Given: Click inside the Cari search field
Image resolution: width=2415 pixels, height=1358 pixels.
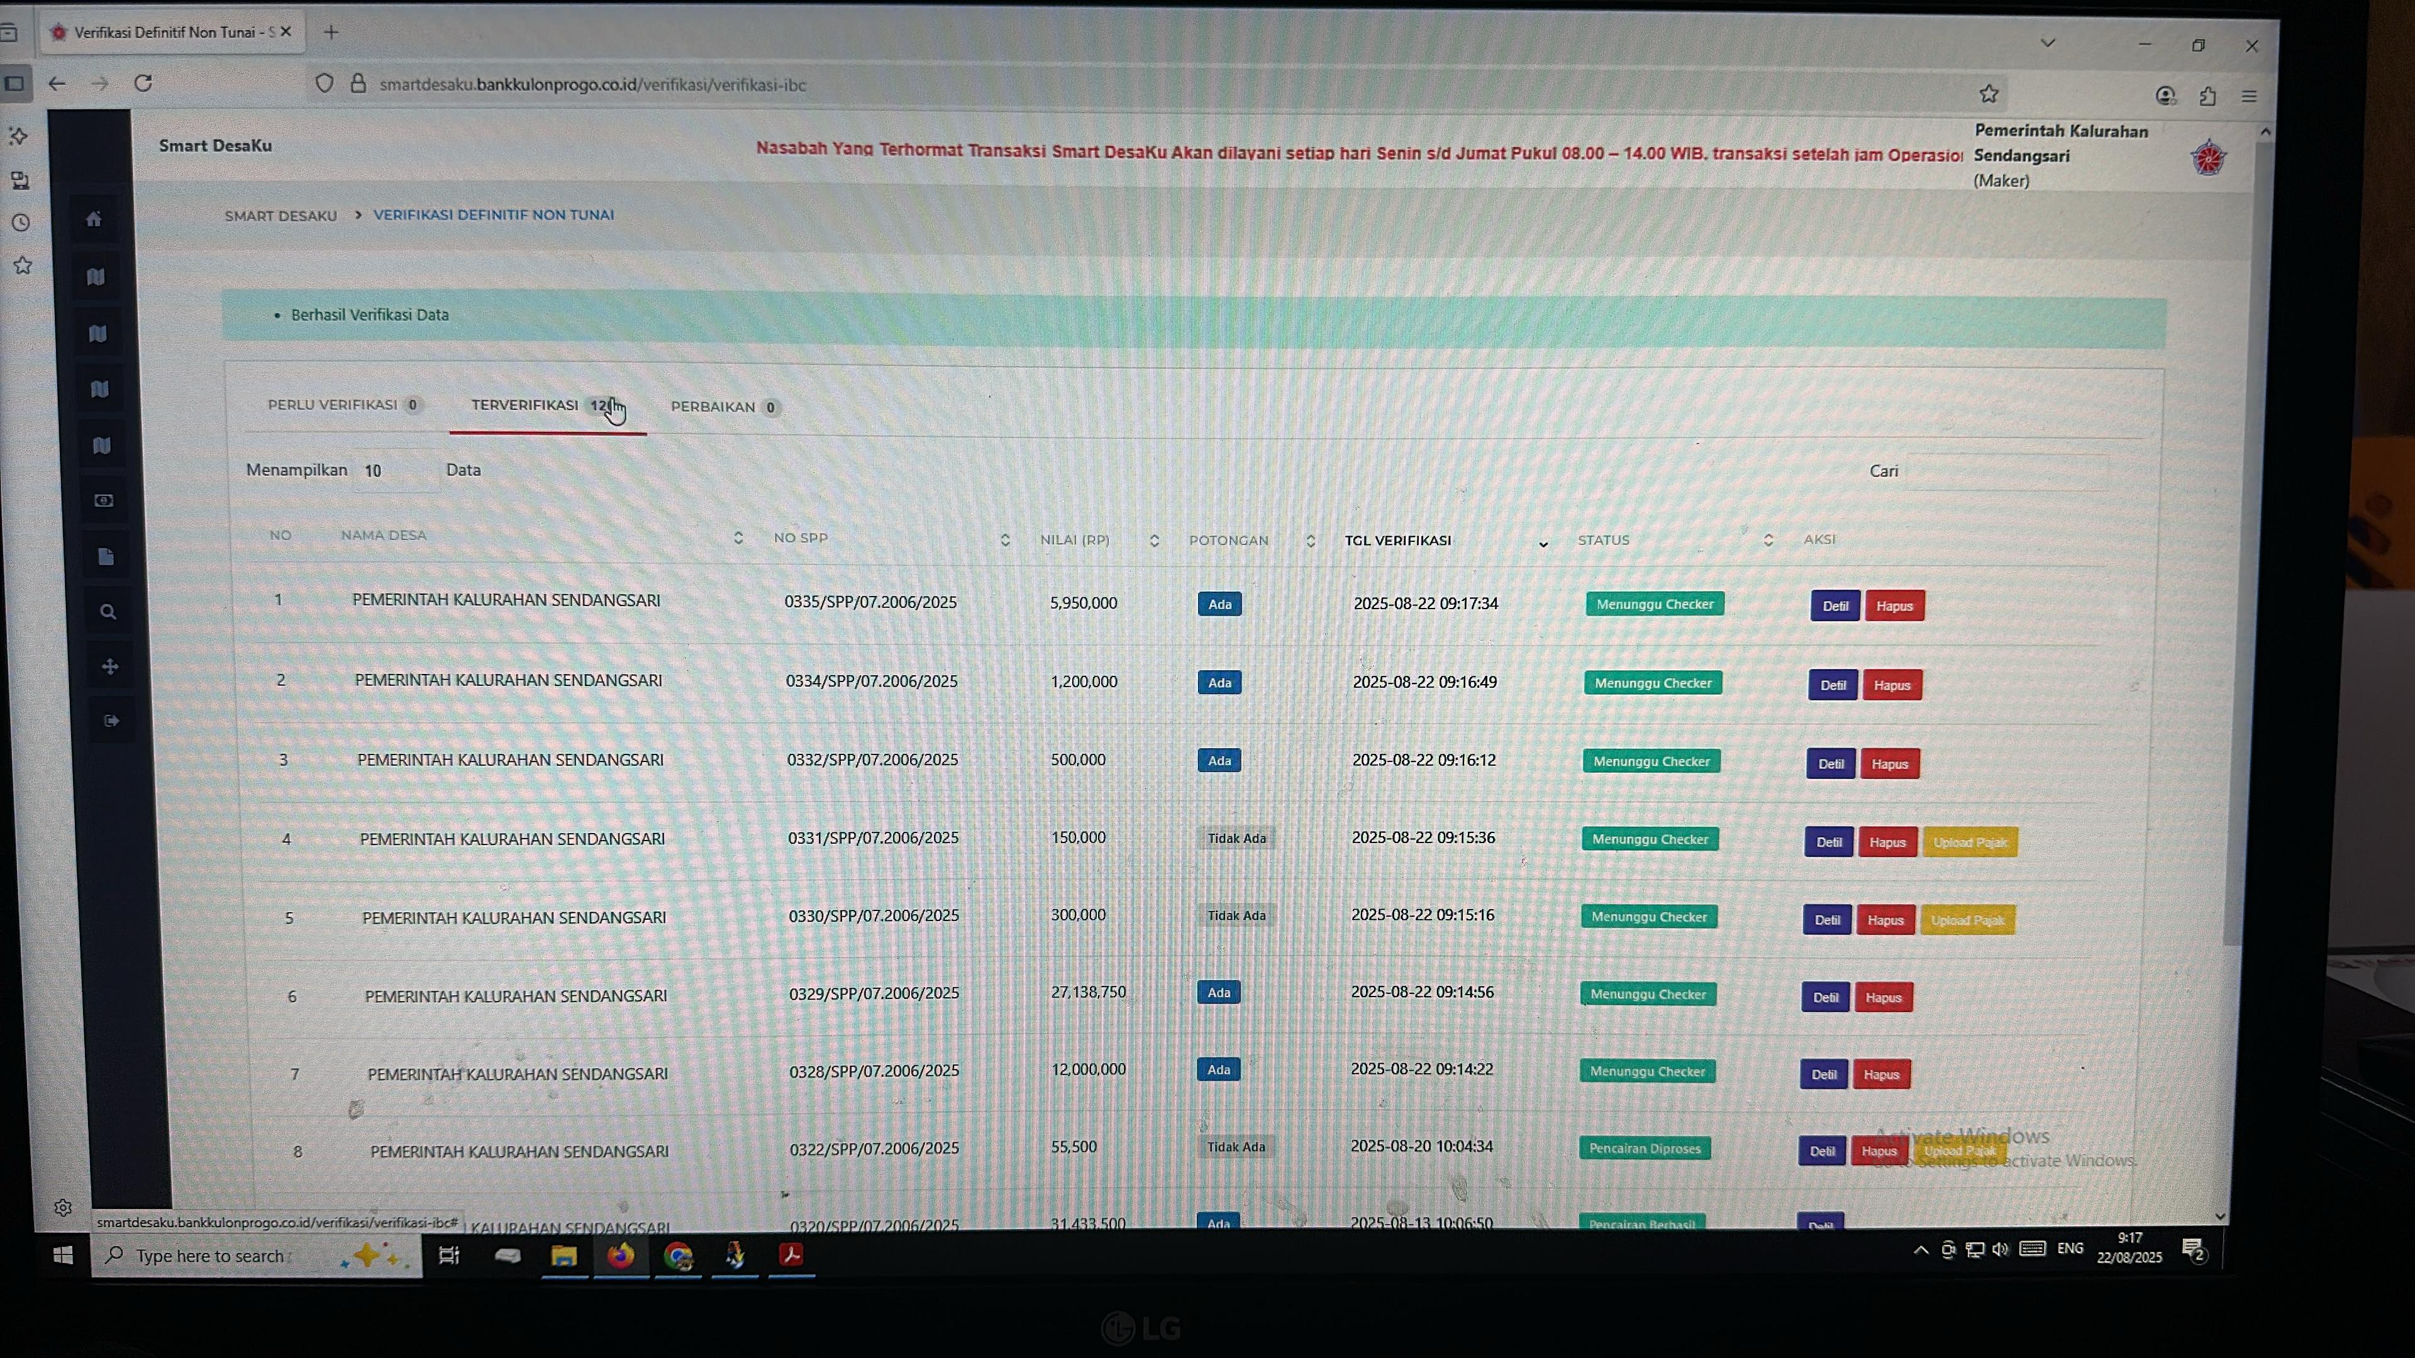Looking at the screenshot, I should click(x=2006, y=472).
